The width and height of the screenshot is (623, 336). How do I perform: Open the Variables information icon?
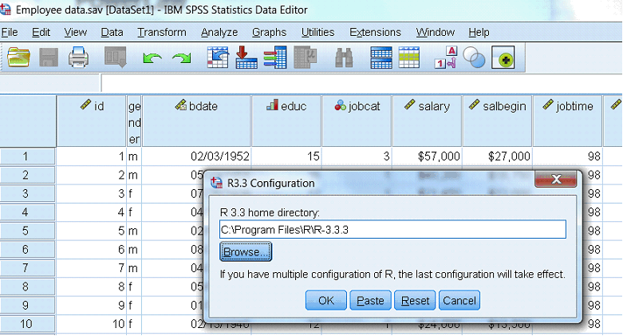point(275,57)
